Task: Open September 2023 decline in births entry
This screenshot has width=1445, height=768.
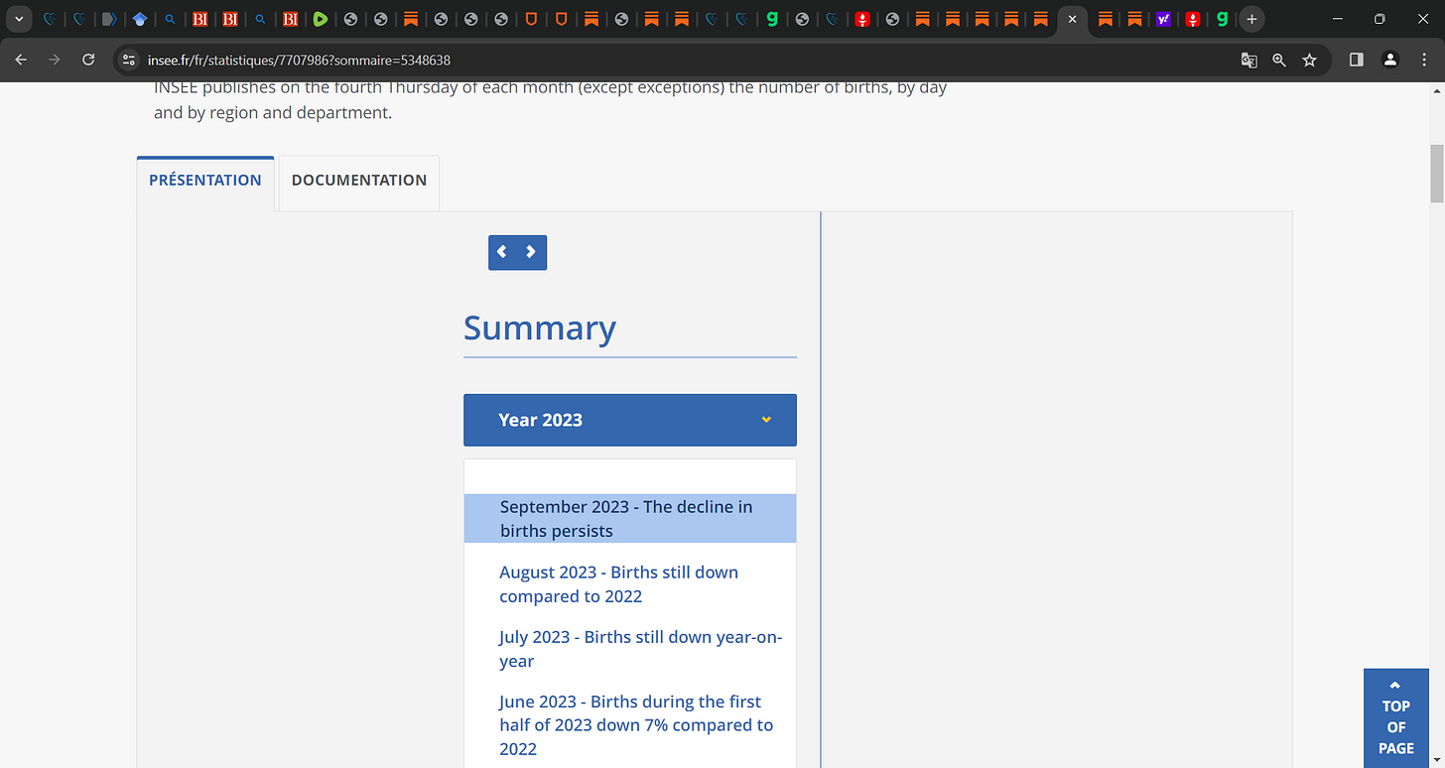Action: 630,519
